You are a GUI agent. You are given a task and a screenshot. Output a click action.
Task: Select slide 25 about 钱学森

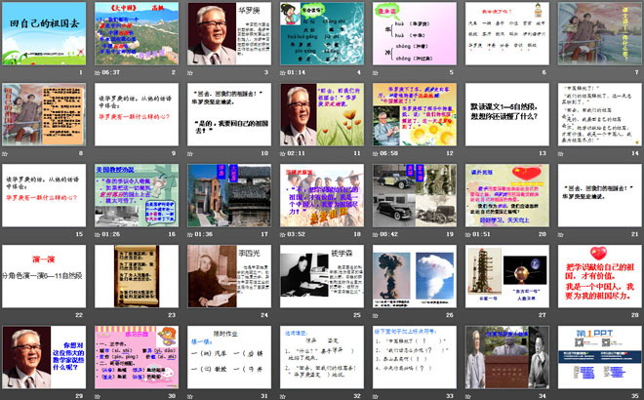[320, 276]
